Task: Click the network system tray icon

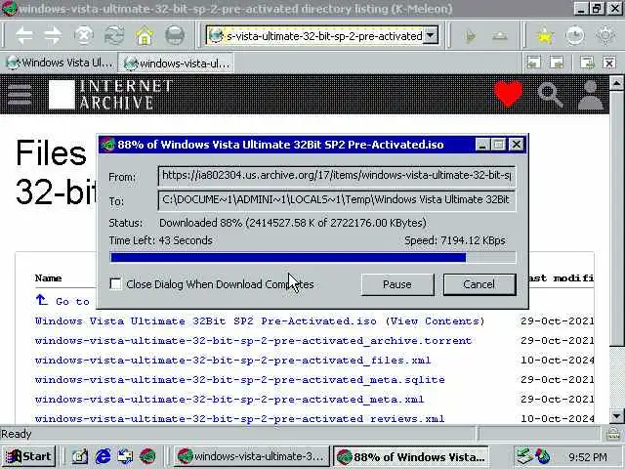Action: (x=523, y=456)
